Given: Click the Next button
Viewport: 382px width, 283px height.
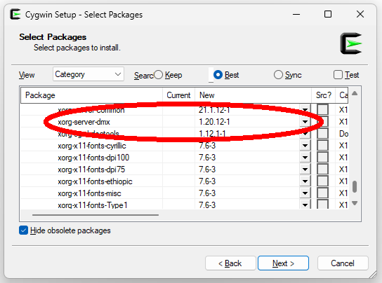Looking at the screenshot, I should tap(283, 263).
